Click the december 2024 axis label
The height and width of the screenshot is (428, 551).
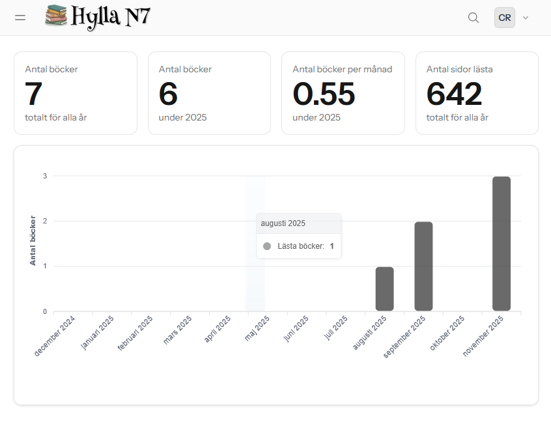pos(57,334)
